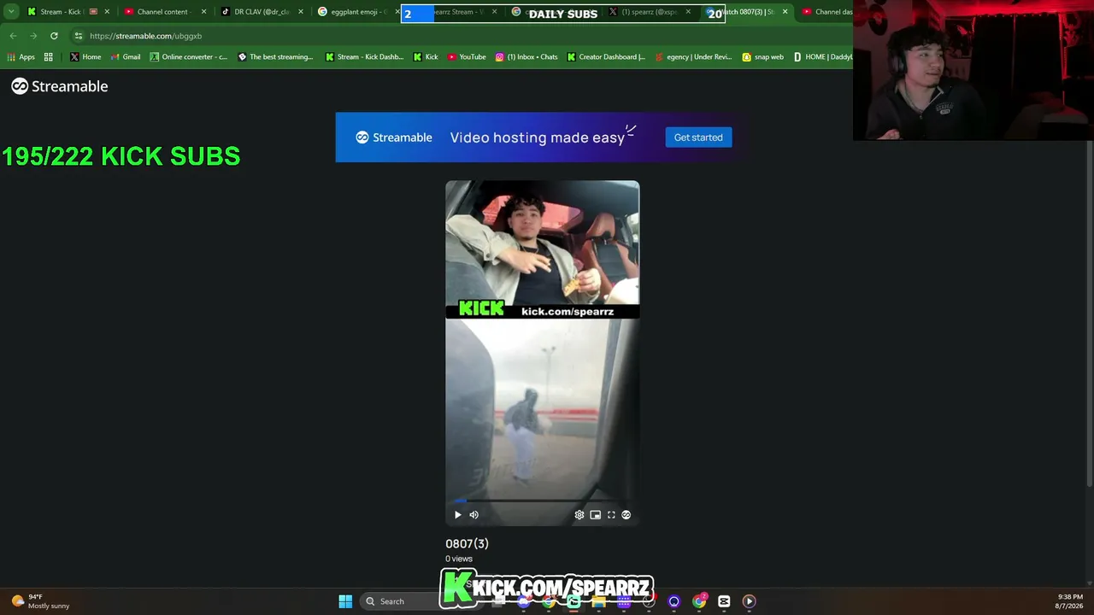Open the X Home bookmark
Image resolution: width=1094 pixels, height=615 pixels.
[85, 57]
